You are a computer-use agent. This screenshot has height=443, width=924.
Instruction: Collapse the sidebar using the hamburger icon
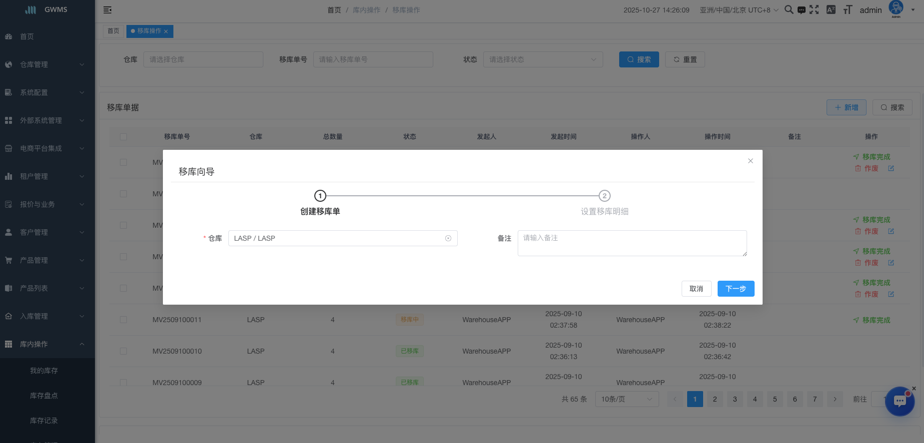[107, 10]
